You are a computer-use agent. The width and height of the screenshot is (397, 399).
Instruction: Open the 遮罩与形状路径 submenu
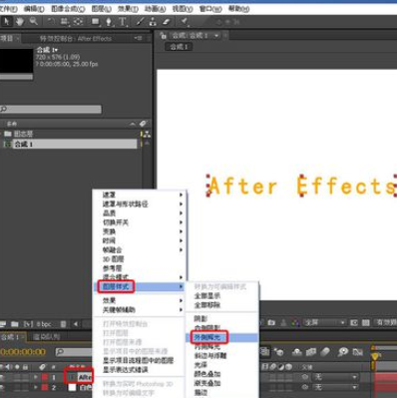point(140,203)
